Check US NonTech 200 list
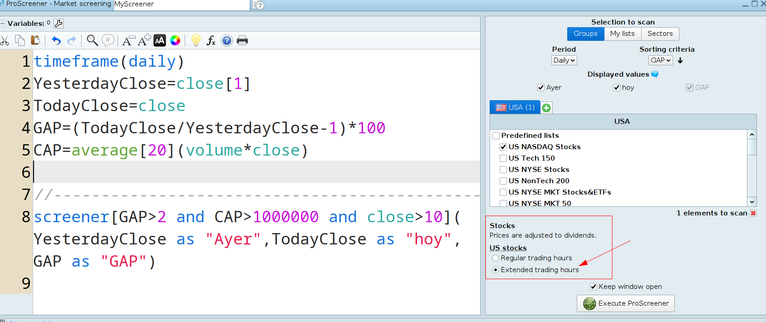The image size is (766, 322). [503, 181]
